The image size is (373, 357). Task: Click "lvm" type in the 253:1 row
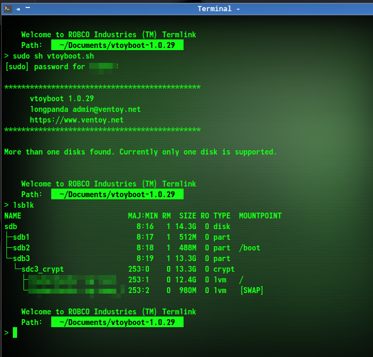tap(220, 280)
